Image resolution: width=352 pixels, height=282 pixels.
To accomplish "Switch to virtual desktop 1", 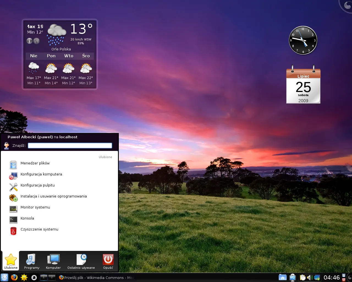I will [x=44, y=277].
